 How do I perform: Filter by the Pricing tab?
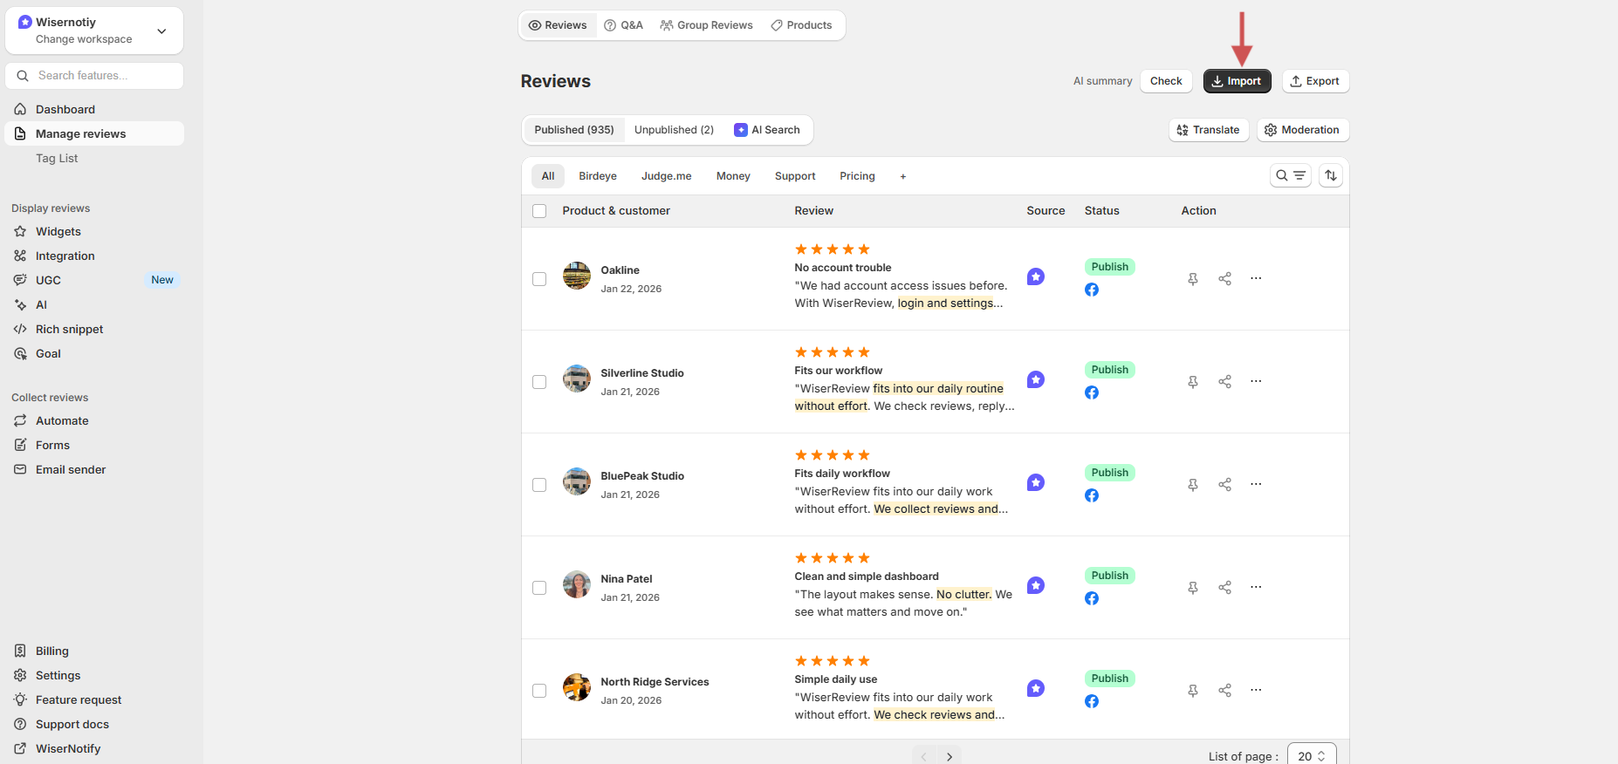pos(857,176)
